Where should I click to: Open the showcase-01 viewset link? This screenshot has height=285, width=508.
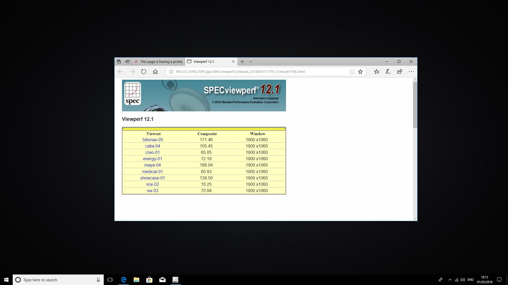point(152,178)
